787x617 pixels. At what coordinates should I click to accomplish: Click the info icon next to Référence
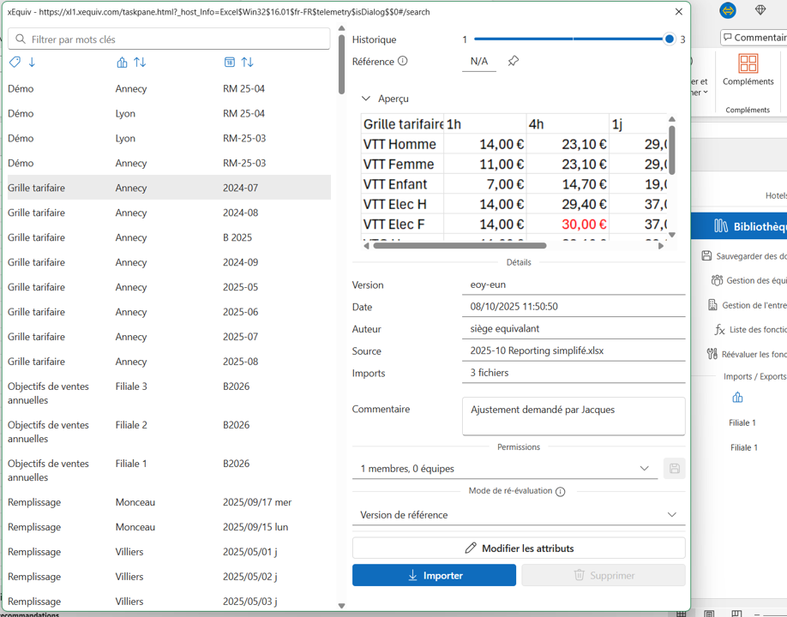pos(403,62)
